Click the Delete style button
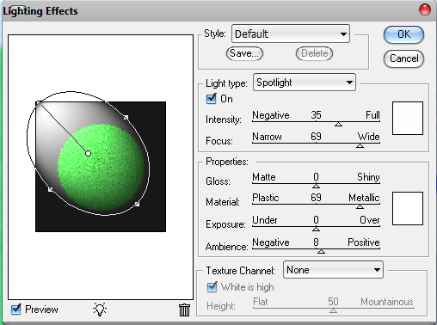Viewport: 437px width, 325px height. (314, 53)
